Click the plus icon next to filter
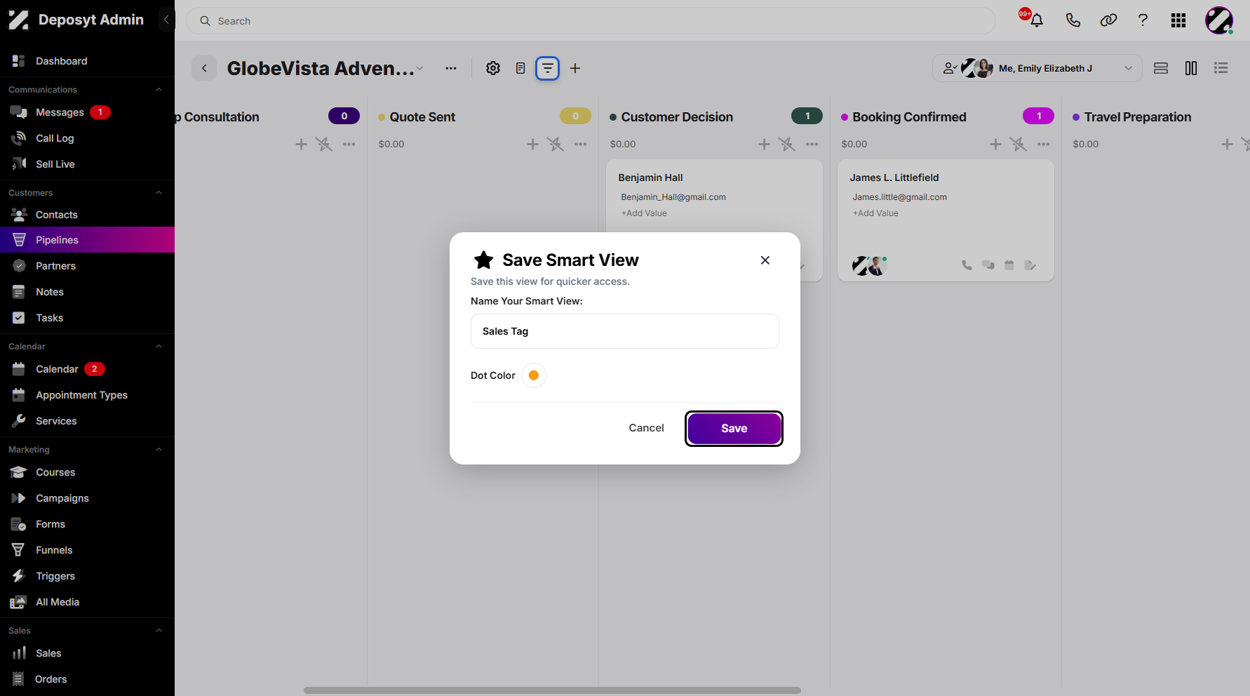Image resolution: width=1250 pixels, height=696 pixels. point(575,68)
